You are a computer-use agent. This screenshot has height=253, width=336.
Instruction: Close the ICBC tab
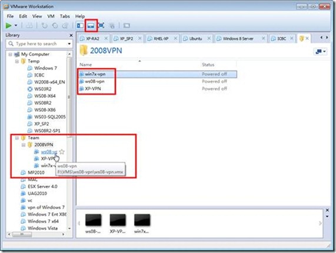[292, 39]
